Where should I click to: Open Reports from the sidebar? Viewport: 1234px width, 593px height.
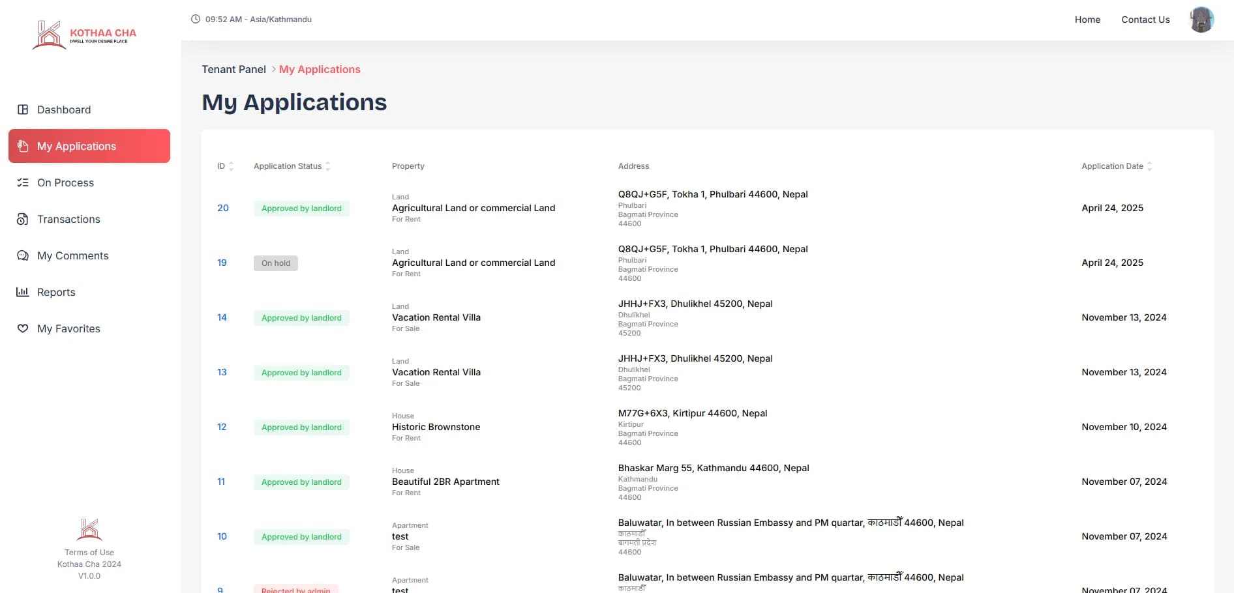[x=89, y=292]
